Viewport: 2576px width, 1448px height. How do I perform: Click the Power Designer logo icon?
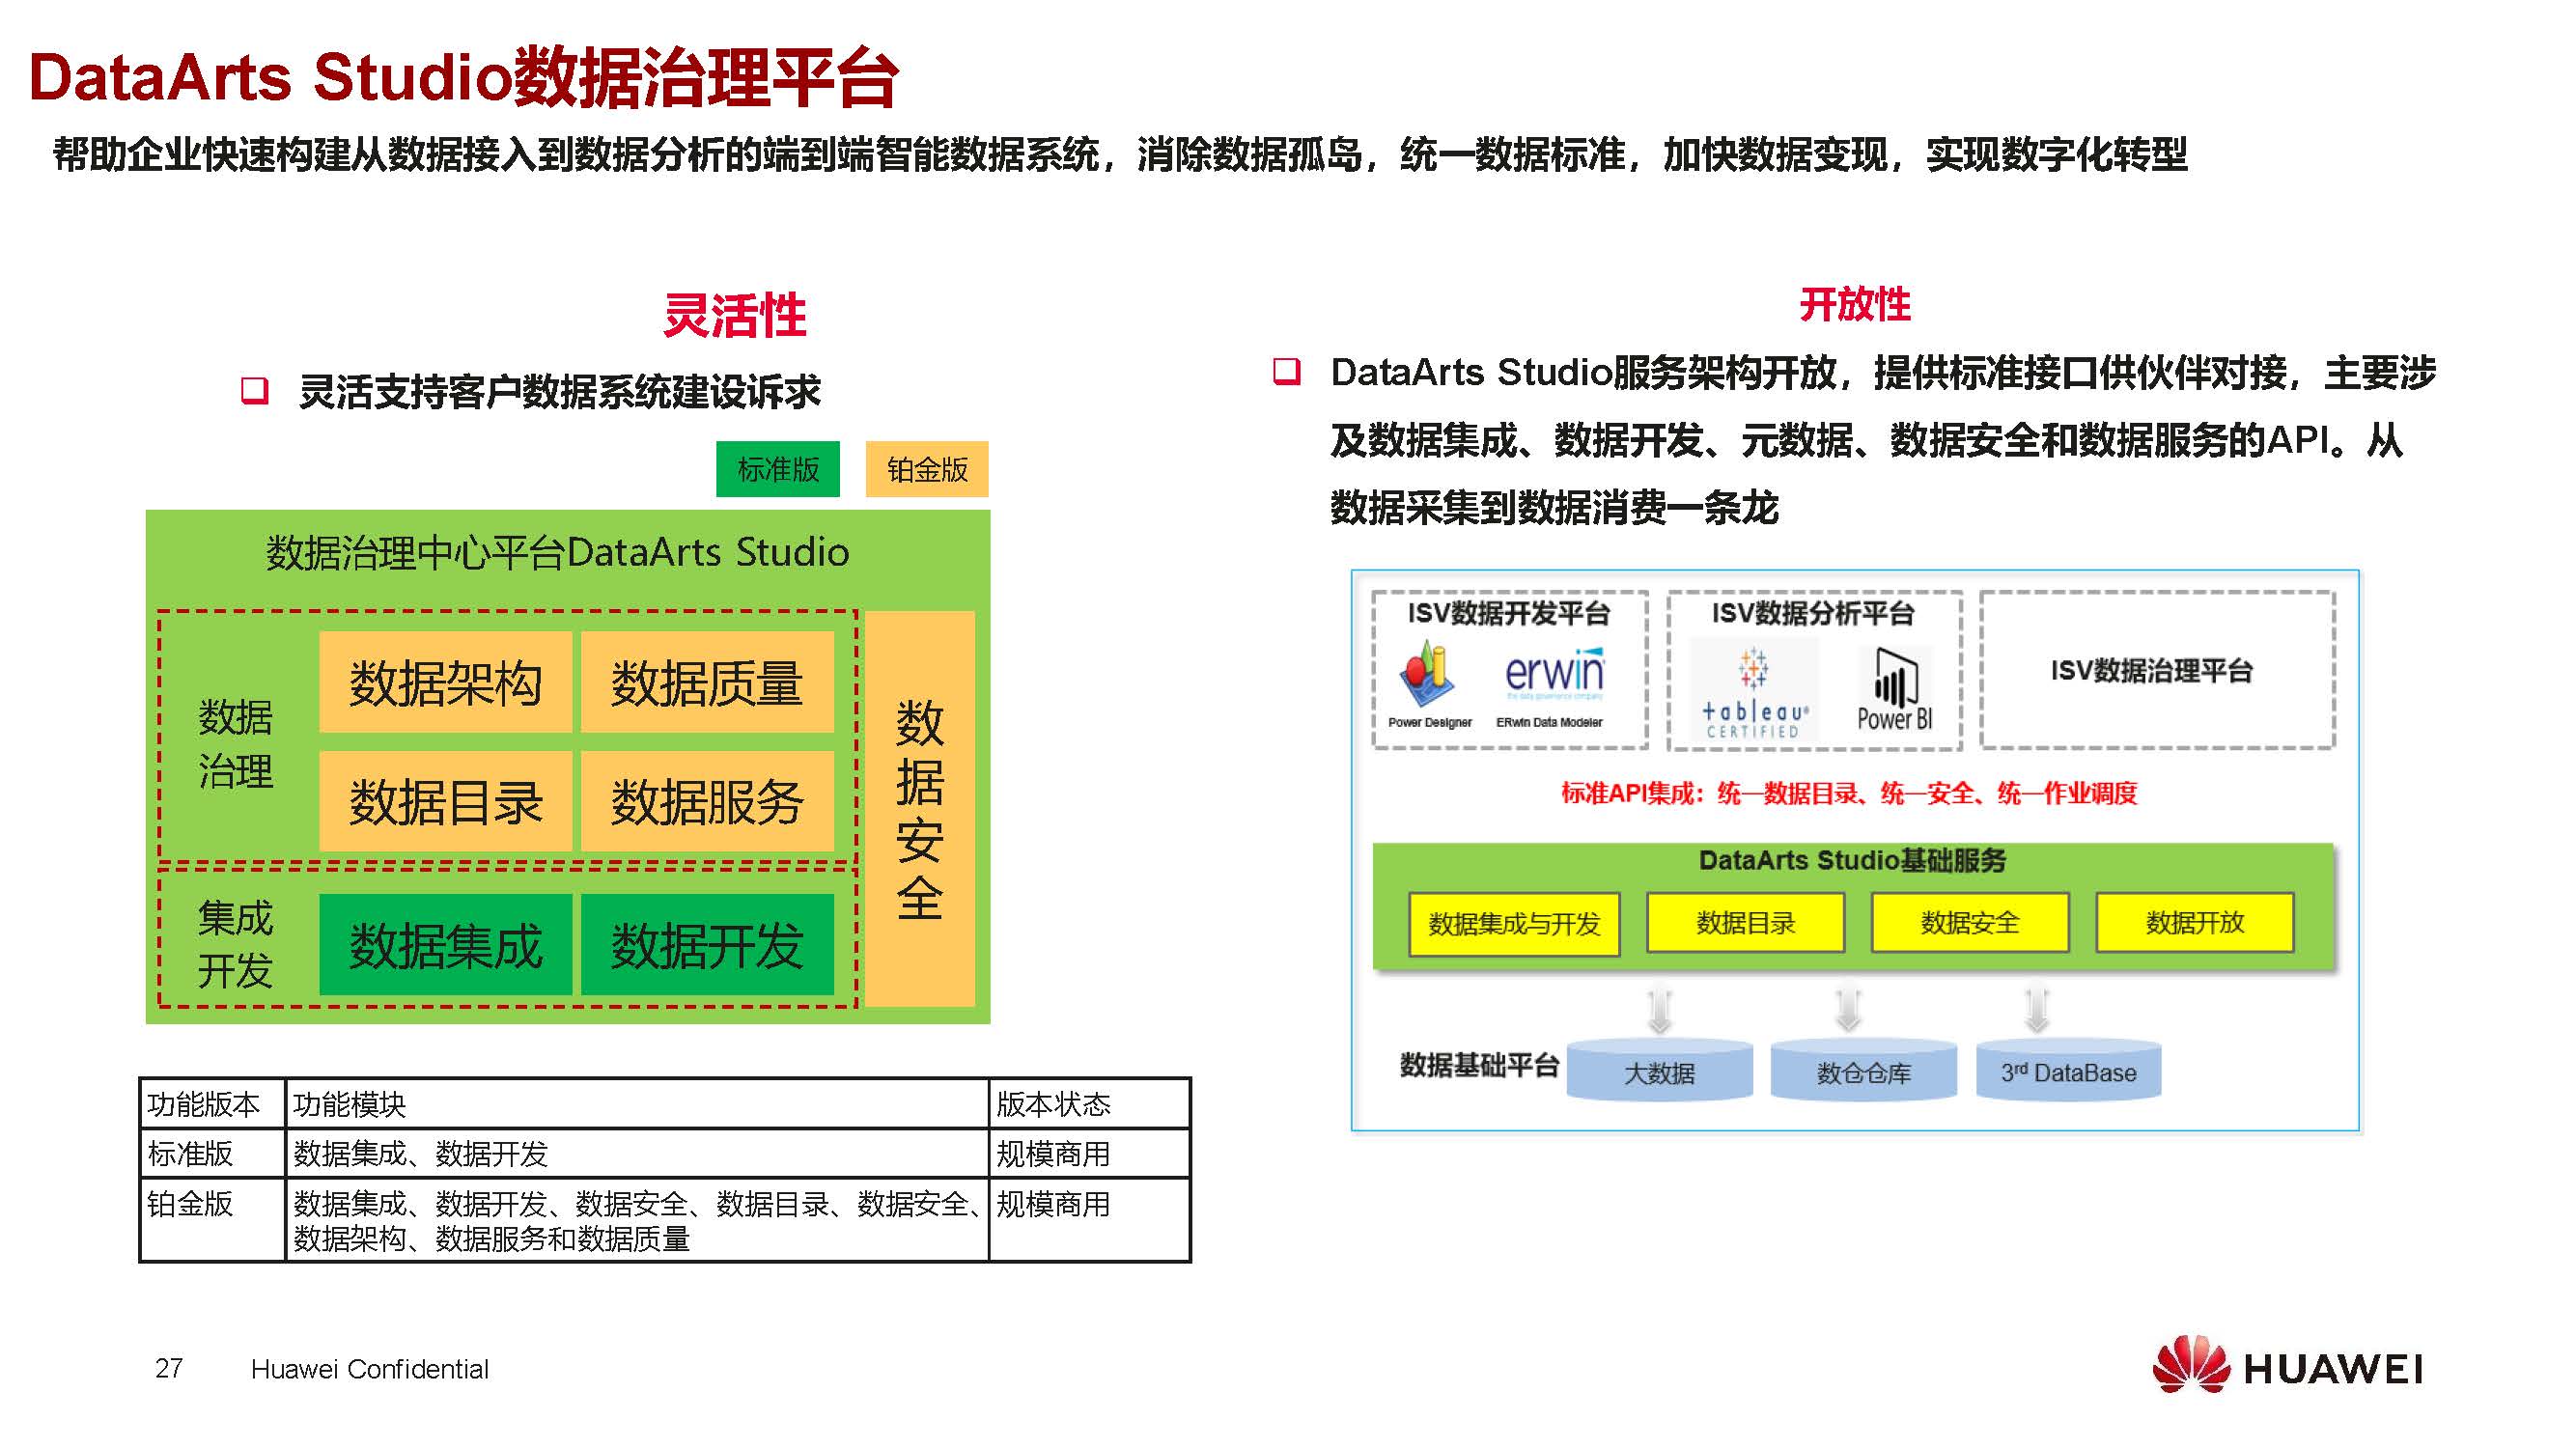pos(1427,674)
